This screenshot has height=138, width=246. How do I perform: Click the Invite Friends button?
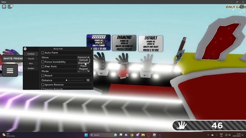pos(13,59)
